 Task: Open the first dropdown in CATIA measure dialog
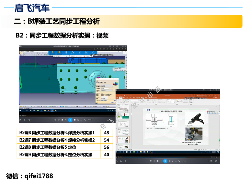(x=107, y=85)
